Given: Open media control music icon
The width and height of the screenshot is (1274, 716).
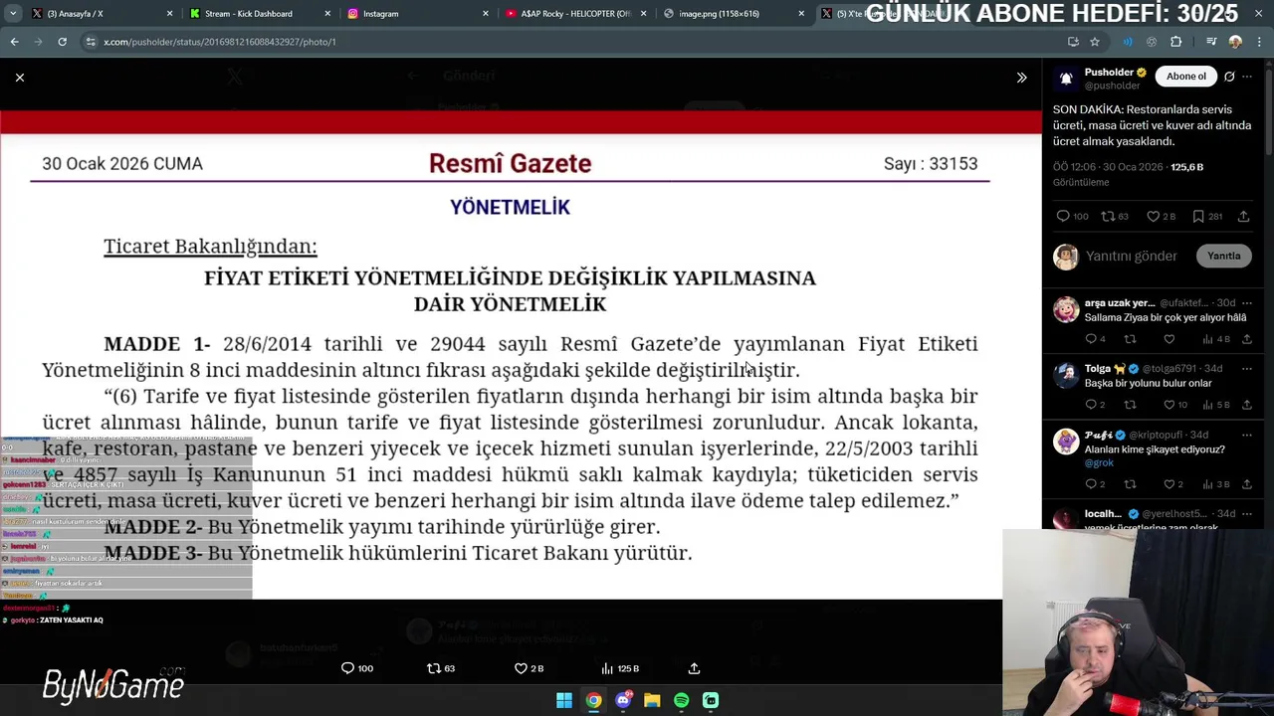Looking at the screenshot, I should pos(1211,42).
